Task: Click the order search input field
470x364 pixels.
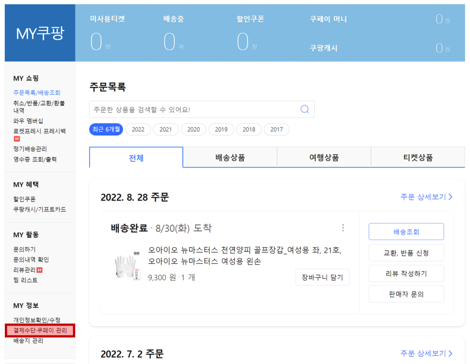Action: [202, 109]
